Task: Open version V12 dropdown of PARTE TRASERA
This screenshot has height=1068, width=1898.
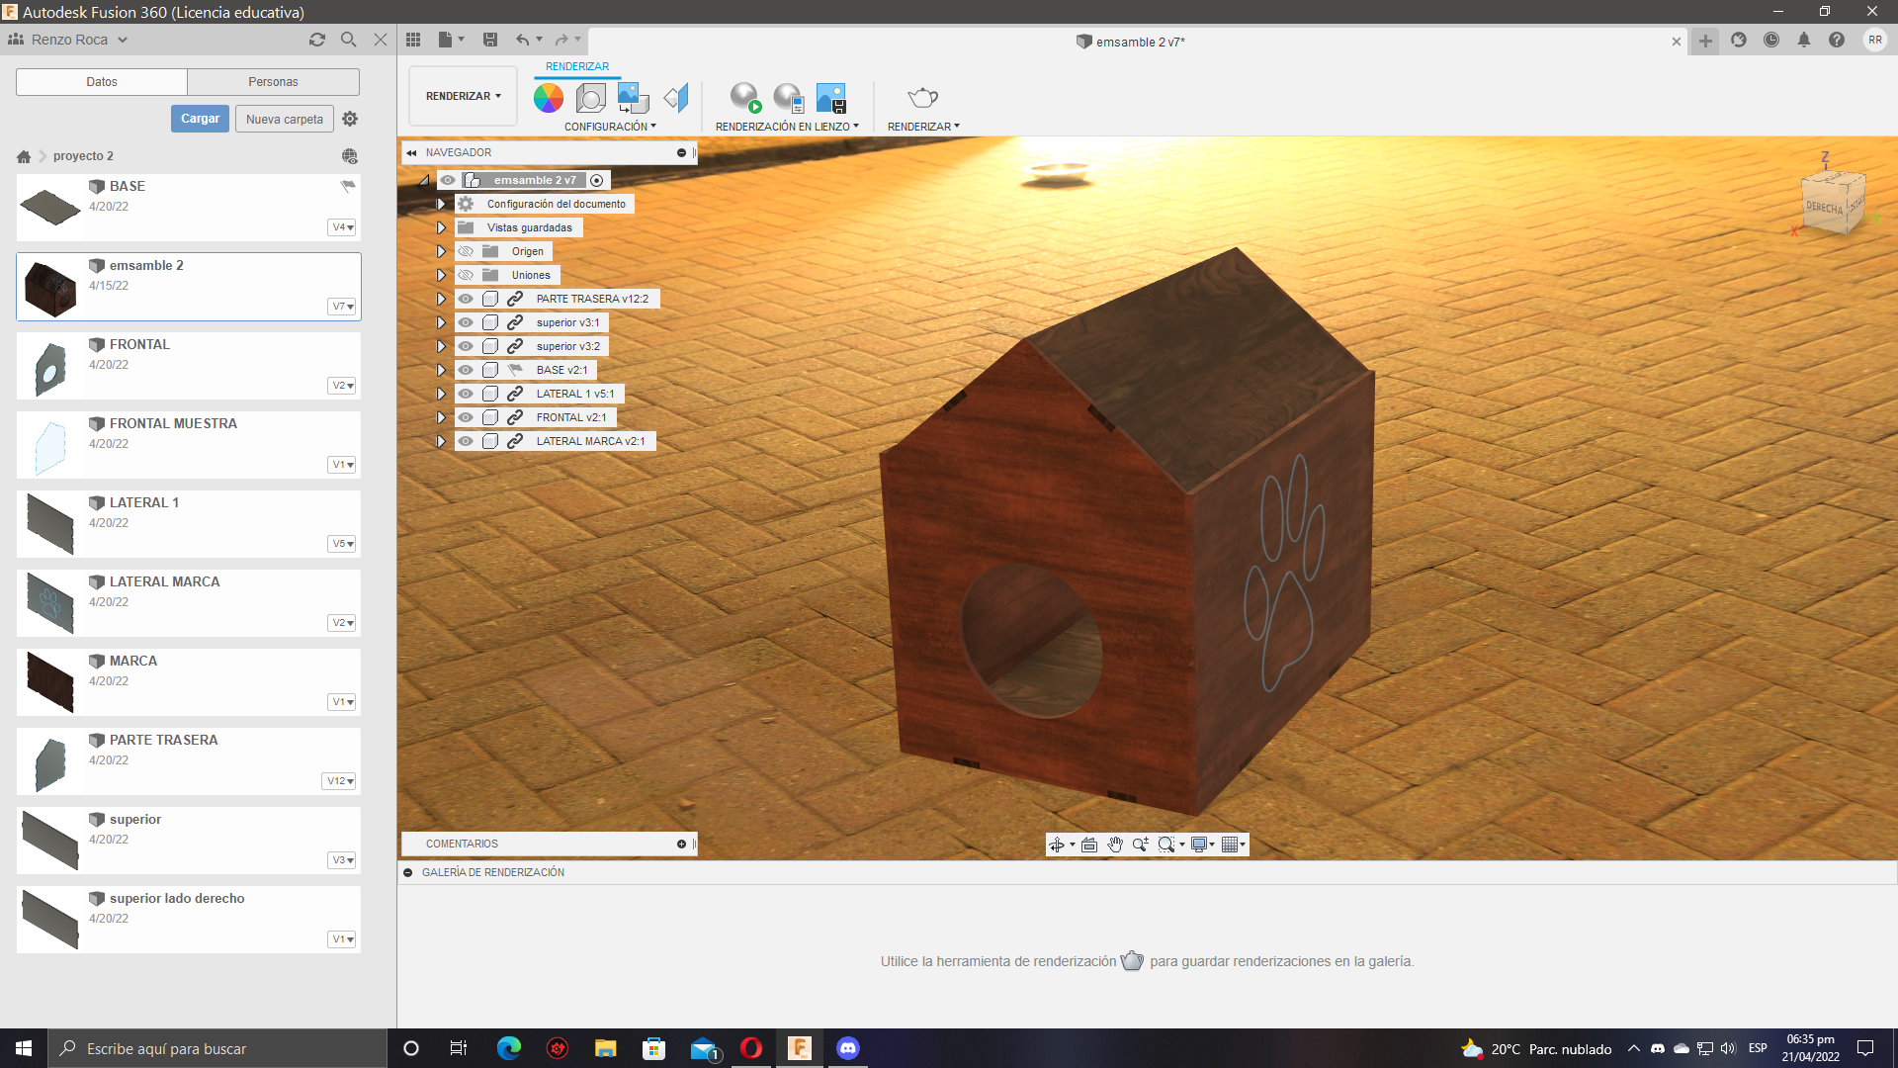Action: pos(339,781)
